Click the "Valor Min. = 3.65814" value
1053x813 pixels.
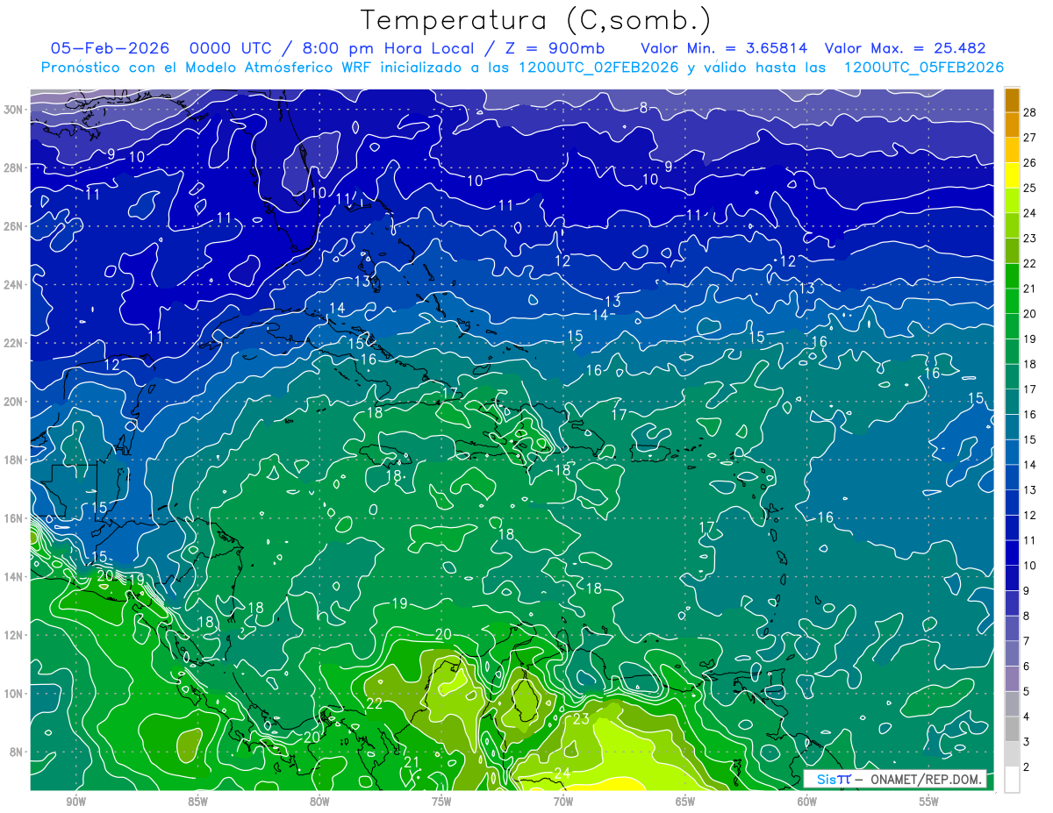pyautogui.click(x=724, y=49)
